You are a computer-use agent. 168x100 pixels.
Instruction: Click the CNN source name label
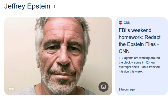click(x=127, y=22)
